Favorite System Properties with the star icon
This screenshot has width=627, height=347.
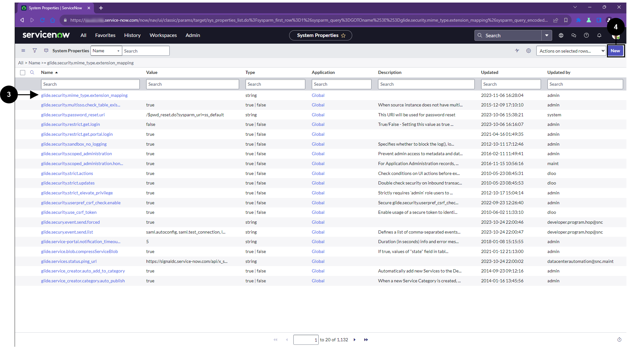point(343,35)
